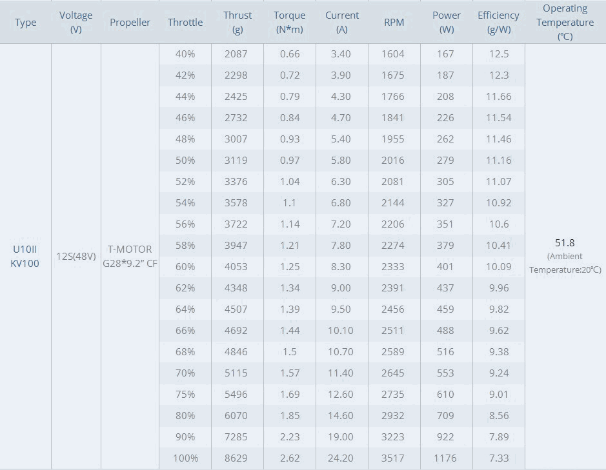
Task: Click the power value 1176
Action: coord(445,458)
